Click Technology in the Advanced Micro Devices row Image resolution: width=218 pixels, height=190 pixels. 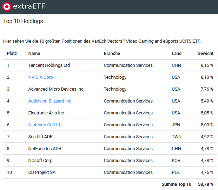point(115,89)
